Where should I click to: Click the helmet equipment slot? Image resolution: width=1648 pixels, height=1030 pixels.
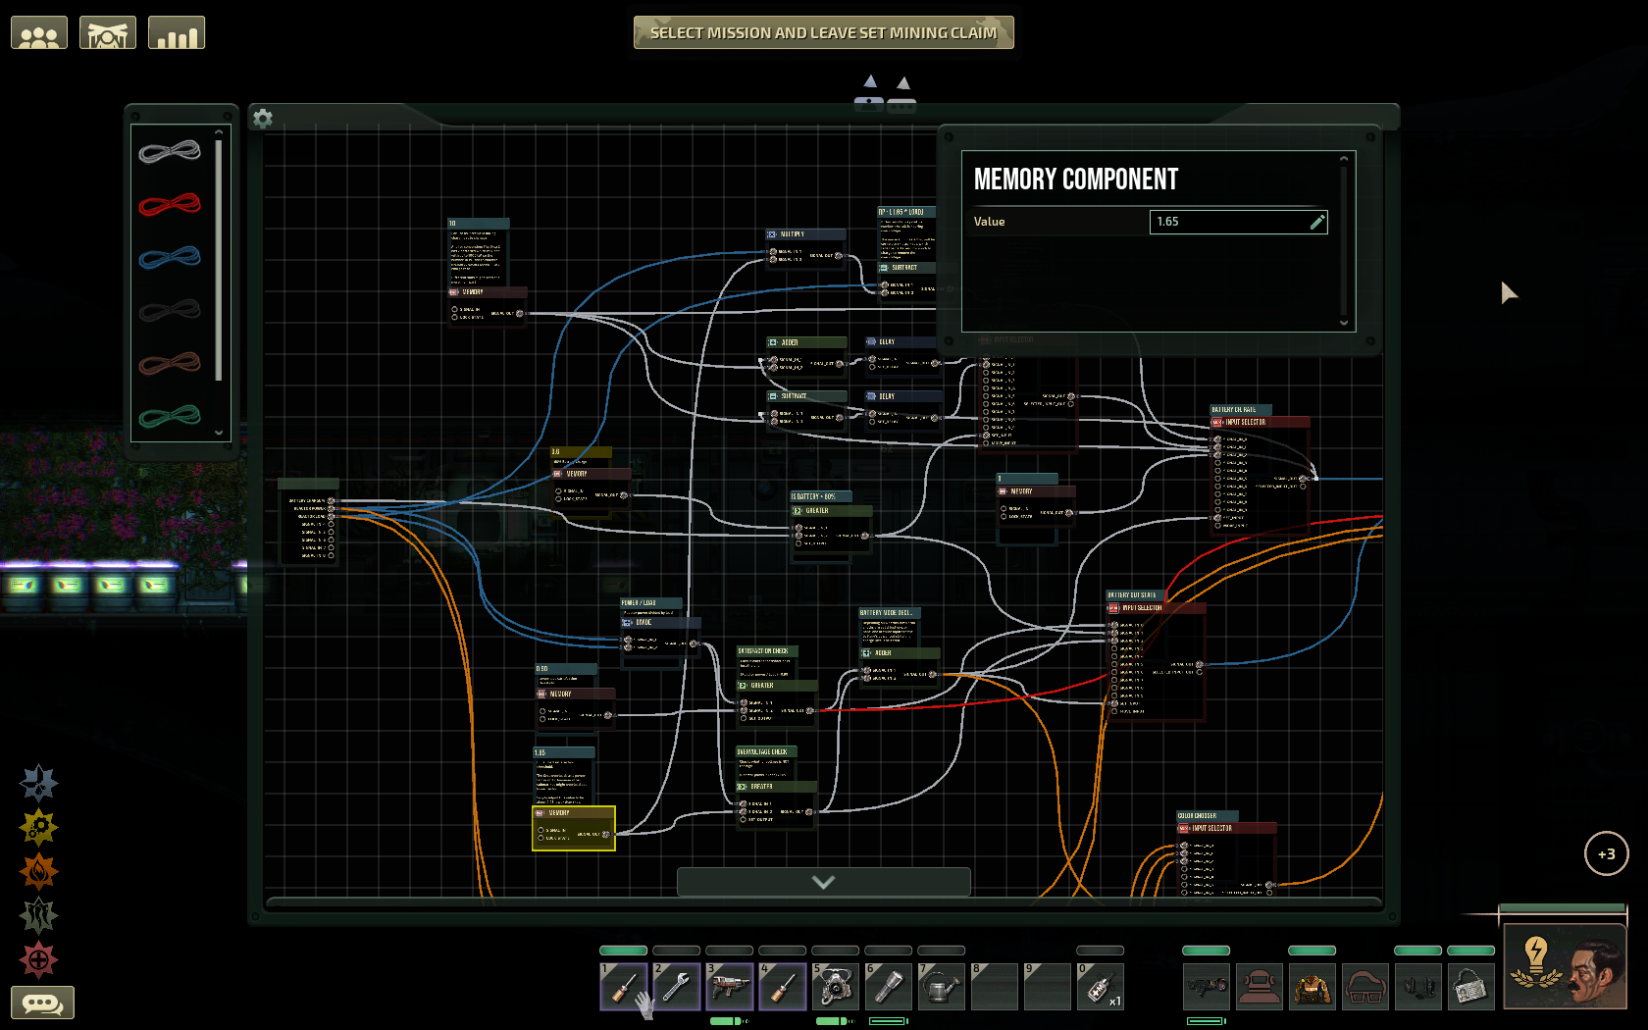(1260, 986)
